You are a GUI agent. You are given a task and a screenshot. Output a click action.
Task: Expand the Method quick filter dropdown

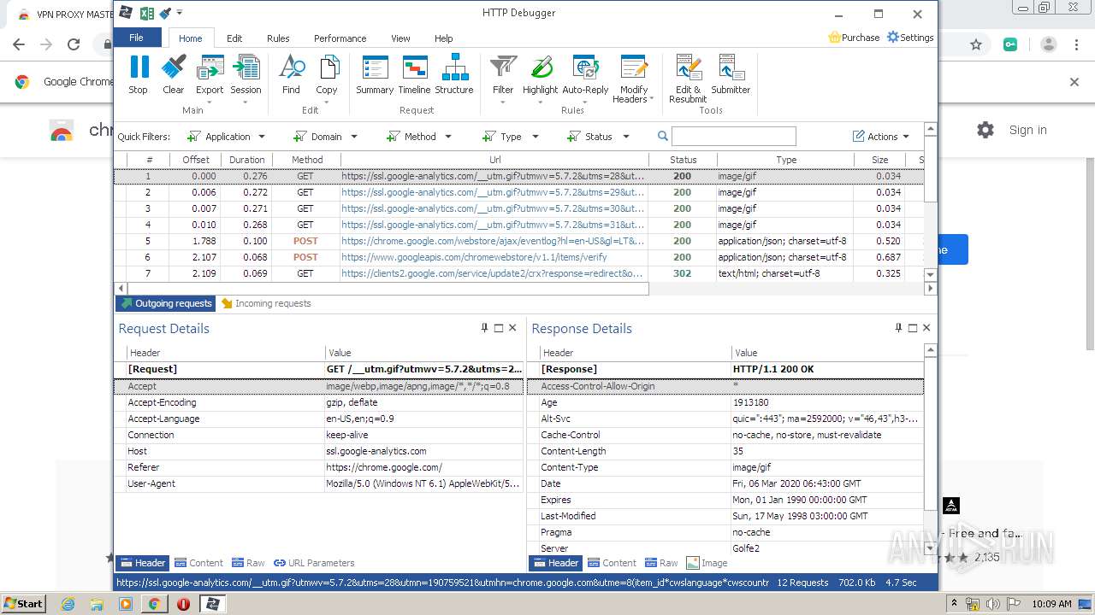pos(448,137)
